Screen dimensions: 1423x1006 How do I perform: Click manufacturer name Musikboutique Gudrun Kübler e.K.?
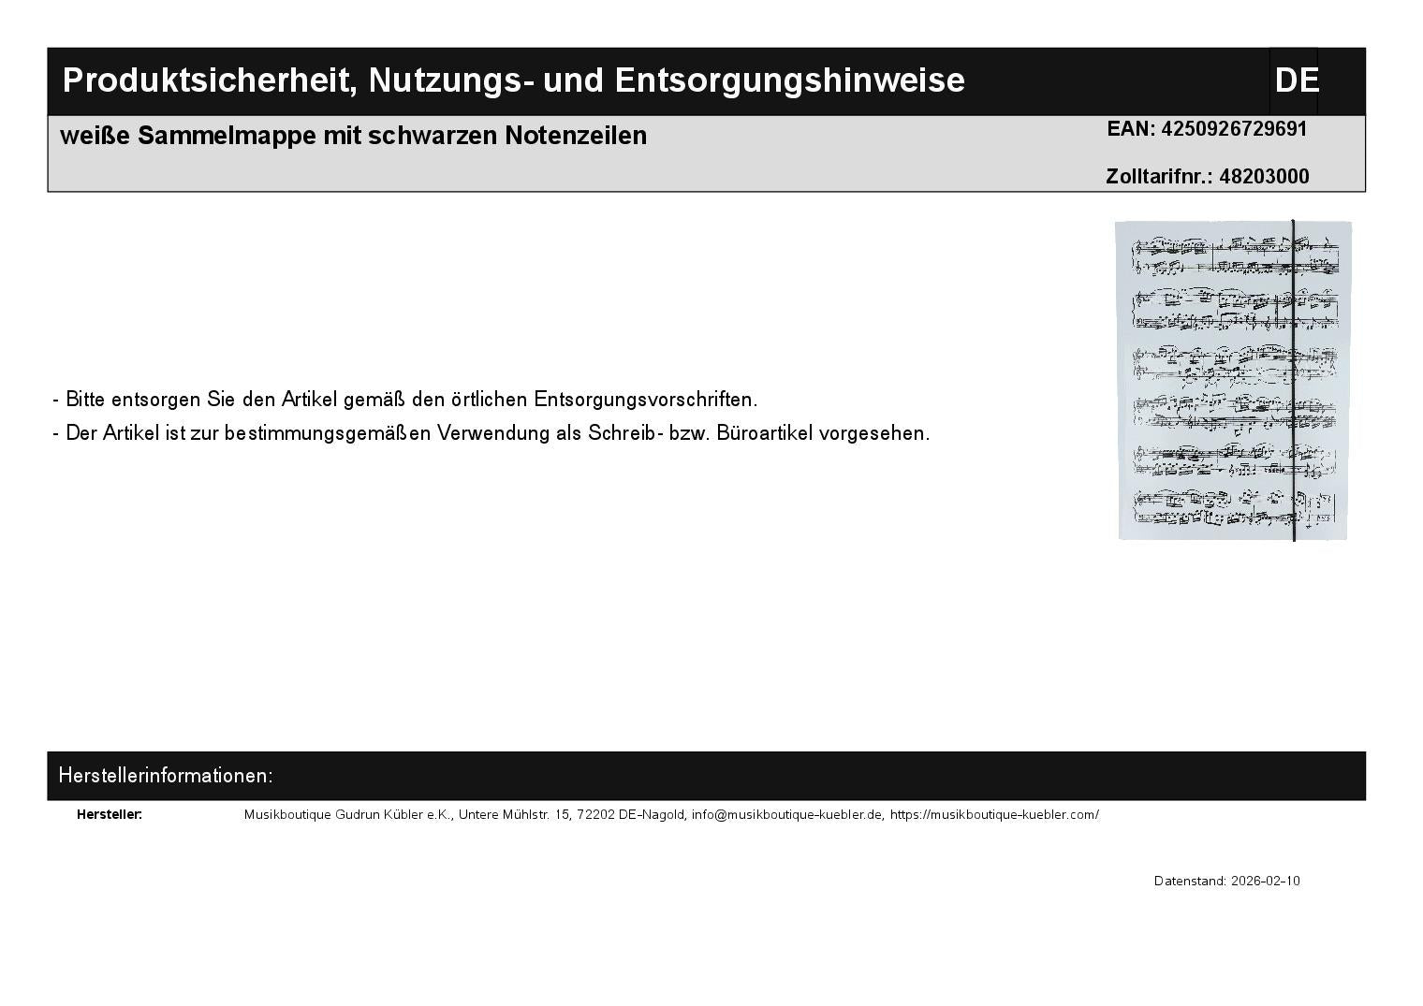click(347, 814)
